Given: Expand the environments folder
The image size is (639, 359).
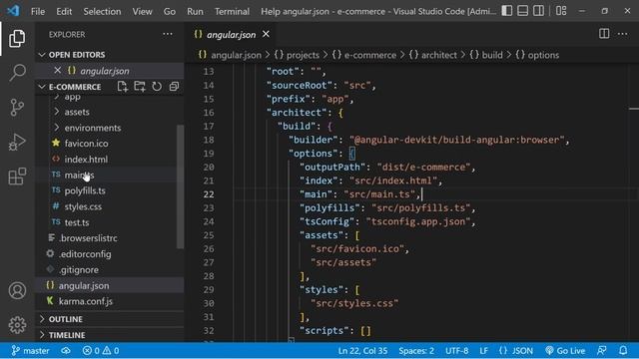Looking at the screenshot, I should [x=110, y=128].
